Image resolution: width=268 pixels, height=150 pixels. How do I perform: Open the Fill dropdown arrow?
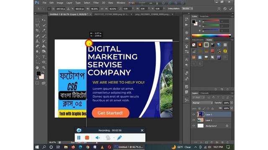click(232, 108)
